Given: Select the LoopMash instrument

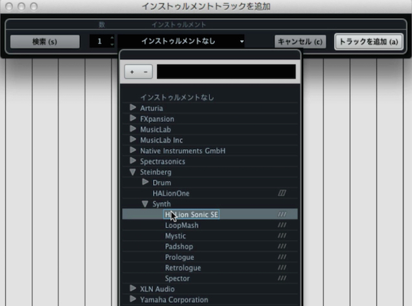Looking at the screenshot, I should 182,225.
